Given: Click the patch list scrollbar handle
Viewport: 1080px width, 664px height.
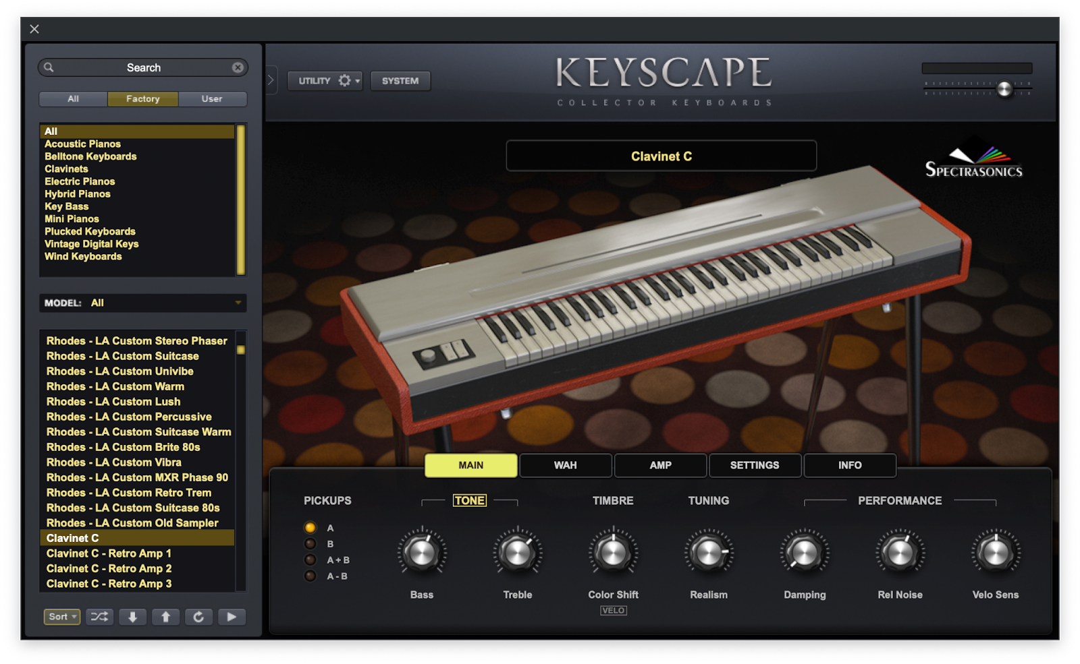Looking at the screenshot, I should pos(240,350).
